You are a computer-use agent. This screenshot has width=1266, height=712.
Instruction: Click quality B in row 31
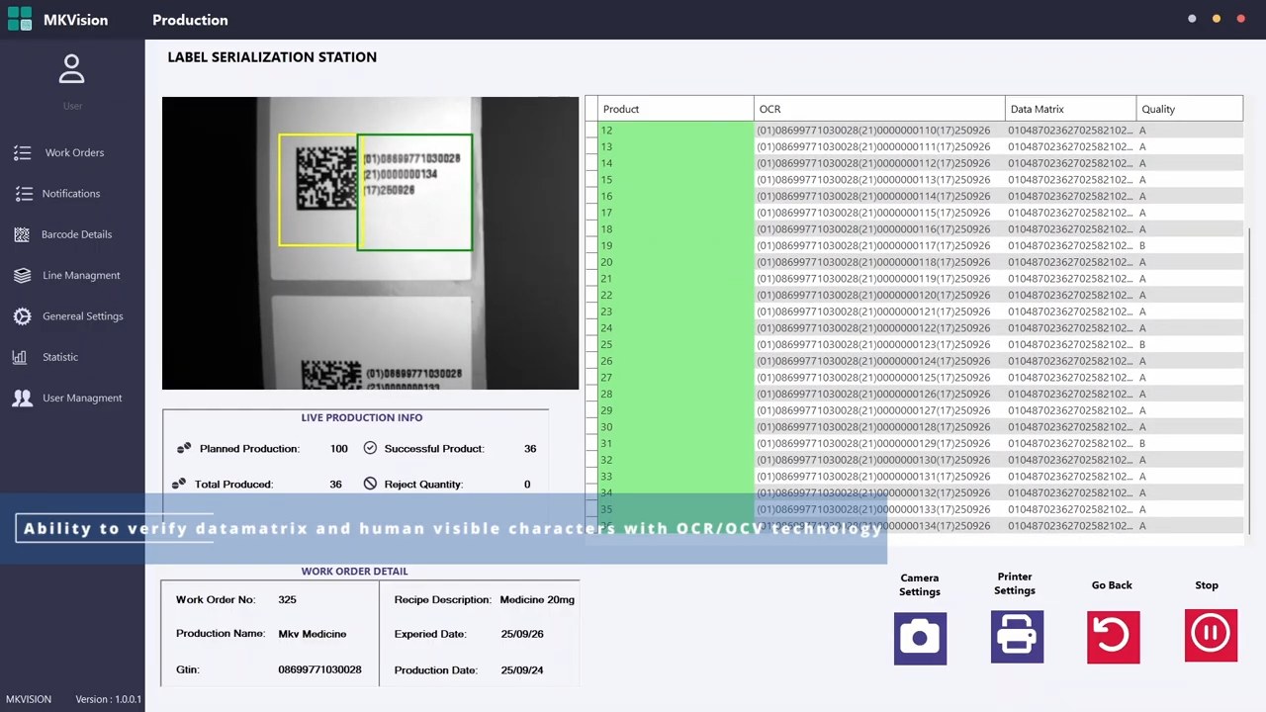1142,443
